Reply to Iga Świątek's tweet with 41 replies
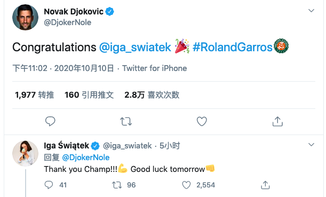The width and height of the screenshot is (326, 197). pyautogui.click(x=49, y=185)
